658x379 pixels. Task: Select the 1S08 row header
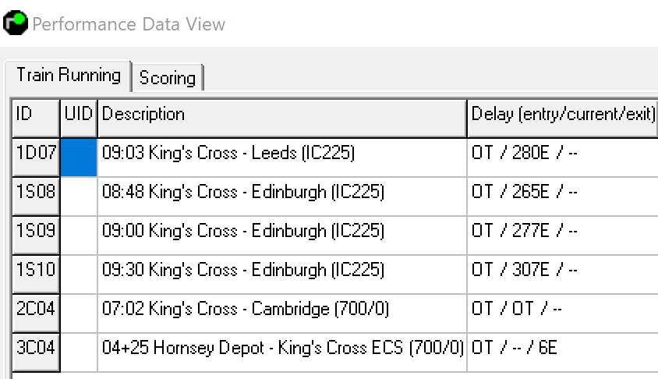pyautogui.click(x=36, y=196)
